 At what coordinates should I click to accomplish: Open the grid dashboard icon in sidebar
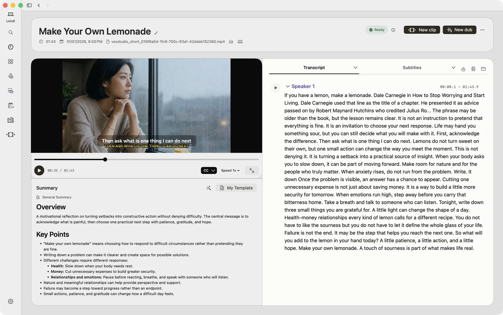point(11,62)
